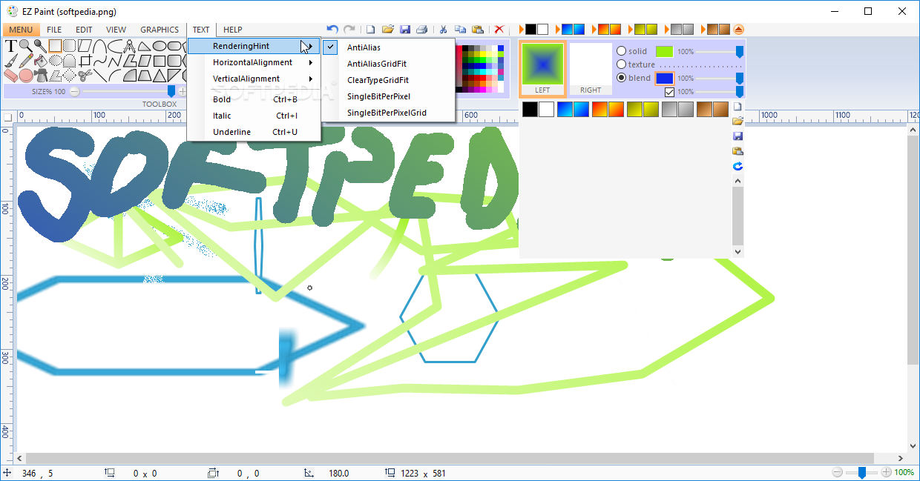Open the HELP menu
The width and height of the screenshot is (920, 481).
(x=233, y=30)
